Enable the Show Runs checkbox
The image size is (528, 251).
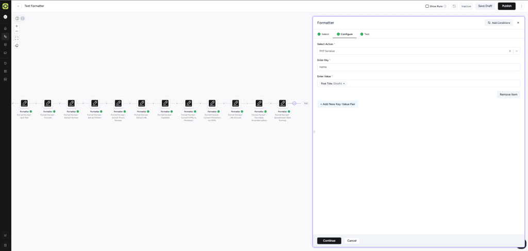pos(427,6)
